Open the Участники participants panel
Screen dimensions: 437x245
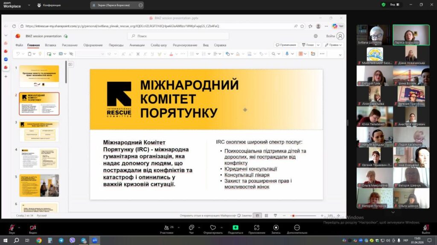click(166, 228)
